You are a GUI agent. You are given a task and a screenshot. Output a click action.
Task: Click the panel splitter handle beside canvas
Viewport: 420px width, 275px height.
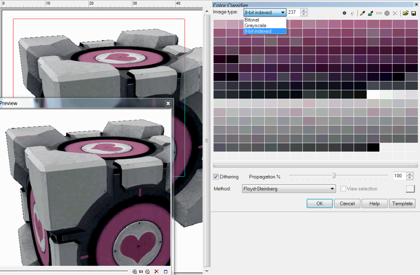(207, 141)
